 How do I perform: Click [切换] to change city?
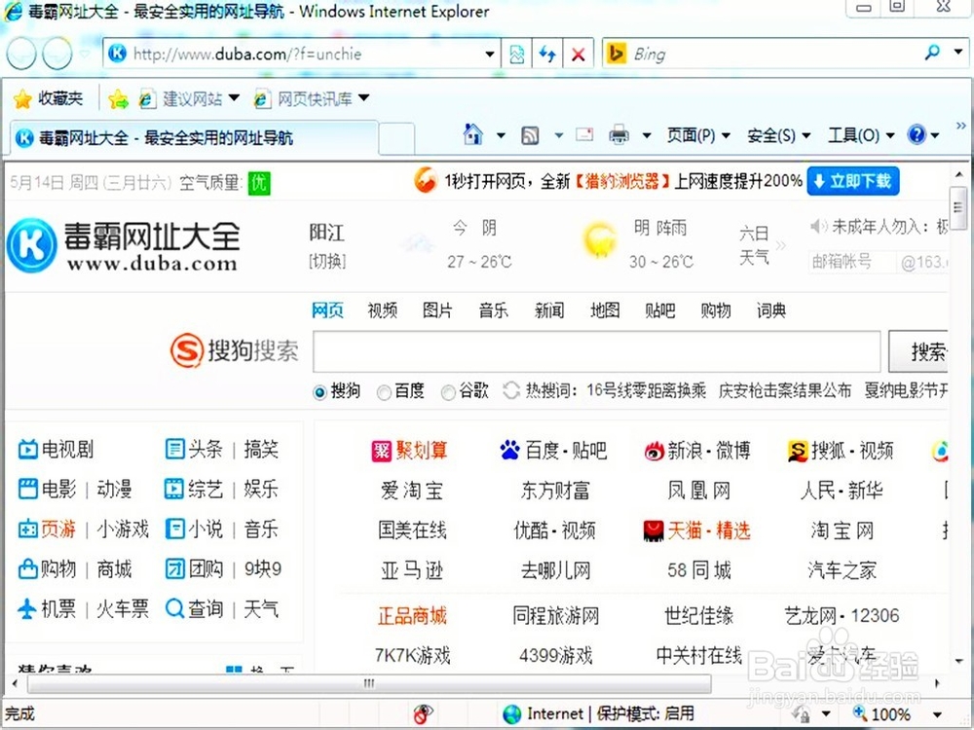click(327, 261)
